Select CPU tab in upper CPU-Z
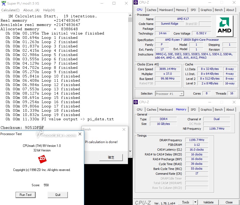Image resolution: width=240 pixels, height=205 pixels. point(139,10)
